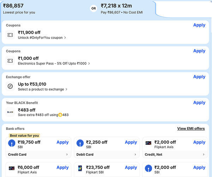The height and width of the screenshot is (177, 212).
Task: Click the exchange arrows icon
Action: [10, 86]
